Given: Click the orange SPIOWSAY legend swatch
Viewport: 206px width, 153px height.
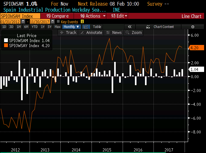Looking at the screenshot, I should [x=6, y=46].
